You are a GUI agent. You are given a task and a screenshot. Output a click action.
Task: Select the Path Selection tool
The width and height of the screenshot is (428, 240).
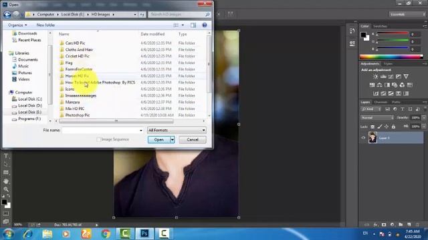coord(6,164)
